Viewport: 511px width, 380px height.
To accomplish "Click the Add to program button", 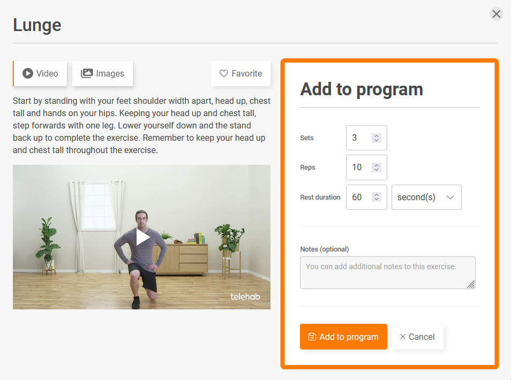I will 343,337.
